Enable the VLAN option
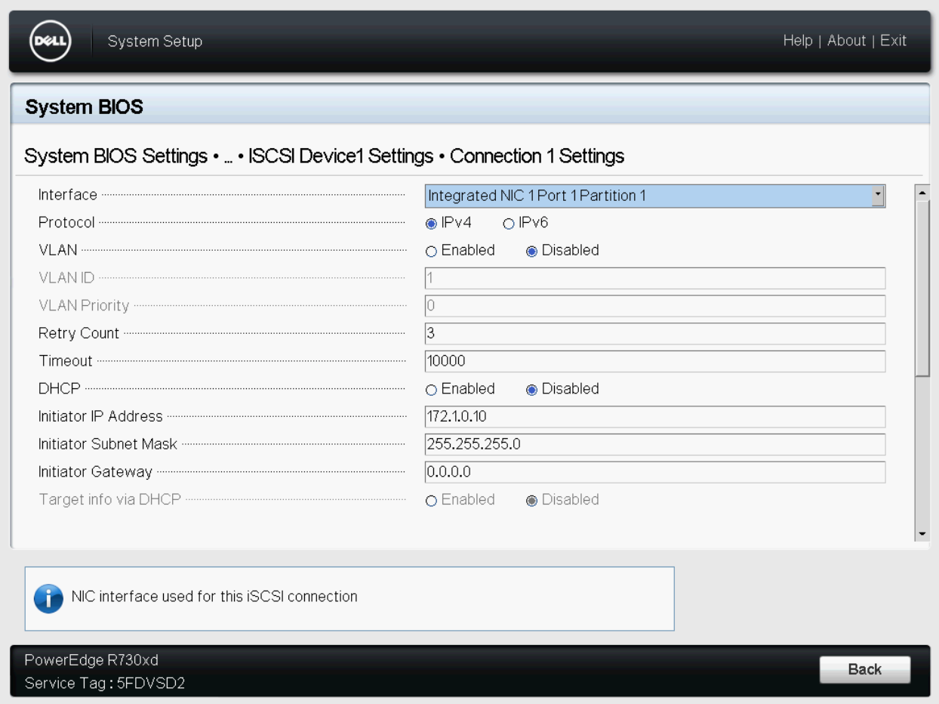Image resolution: width=939 pixels, height=704 pixels. (431, 251)
